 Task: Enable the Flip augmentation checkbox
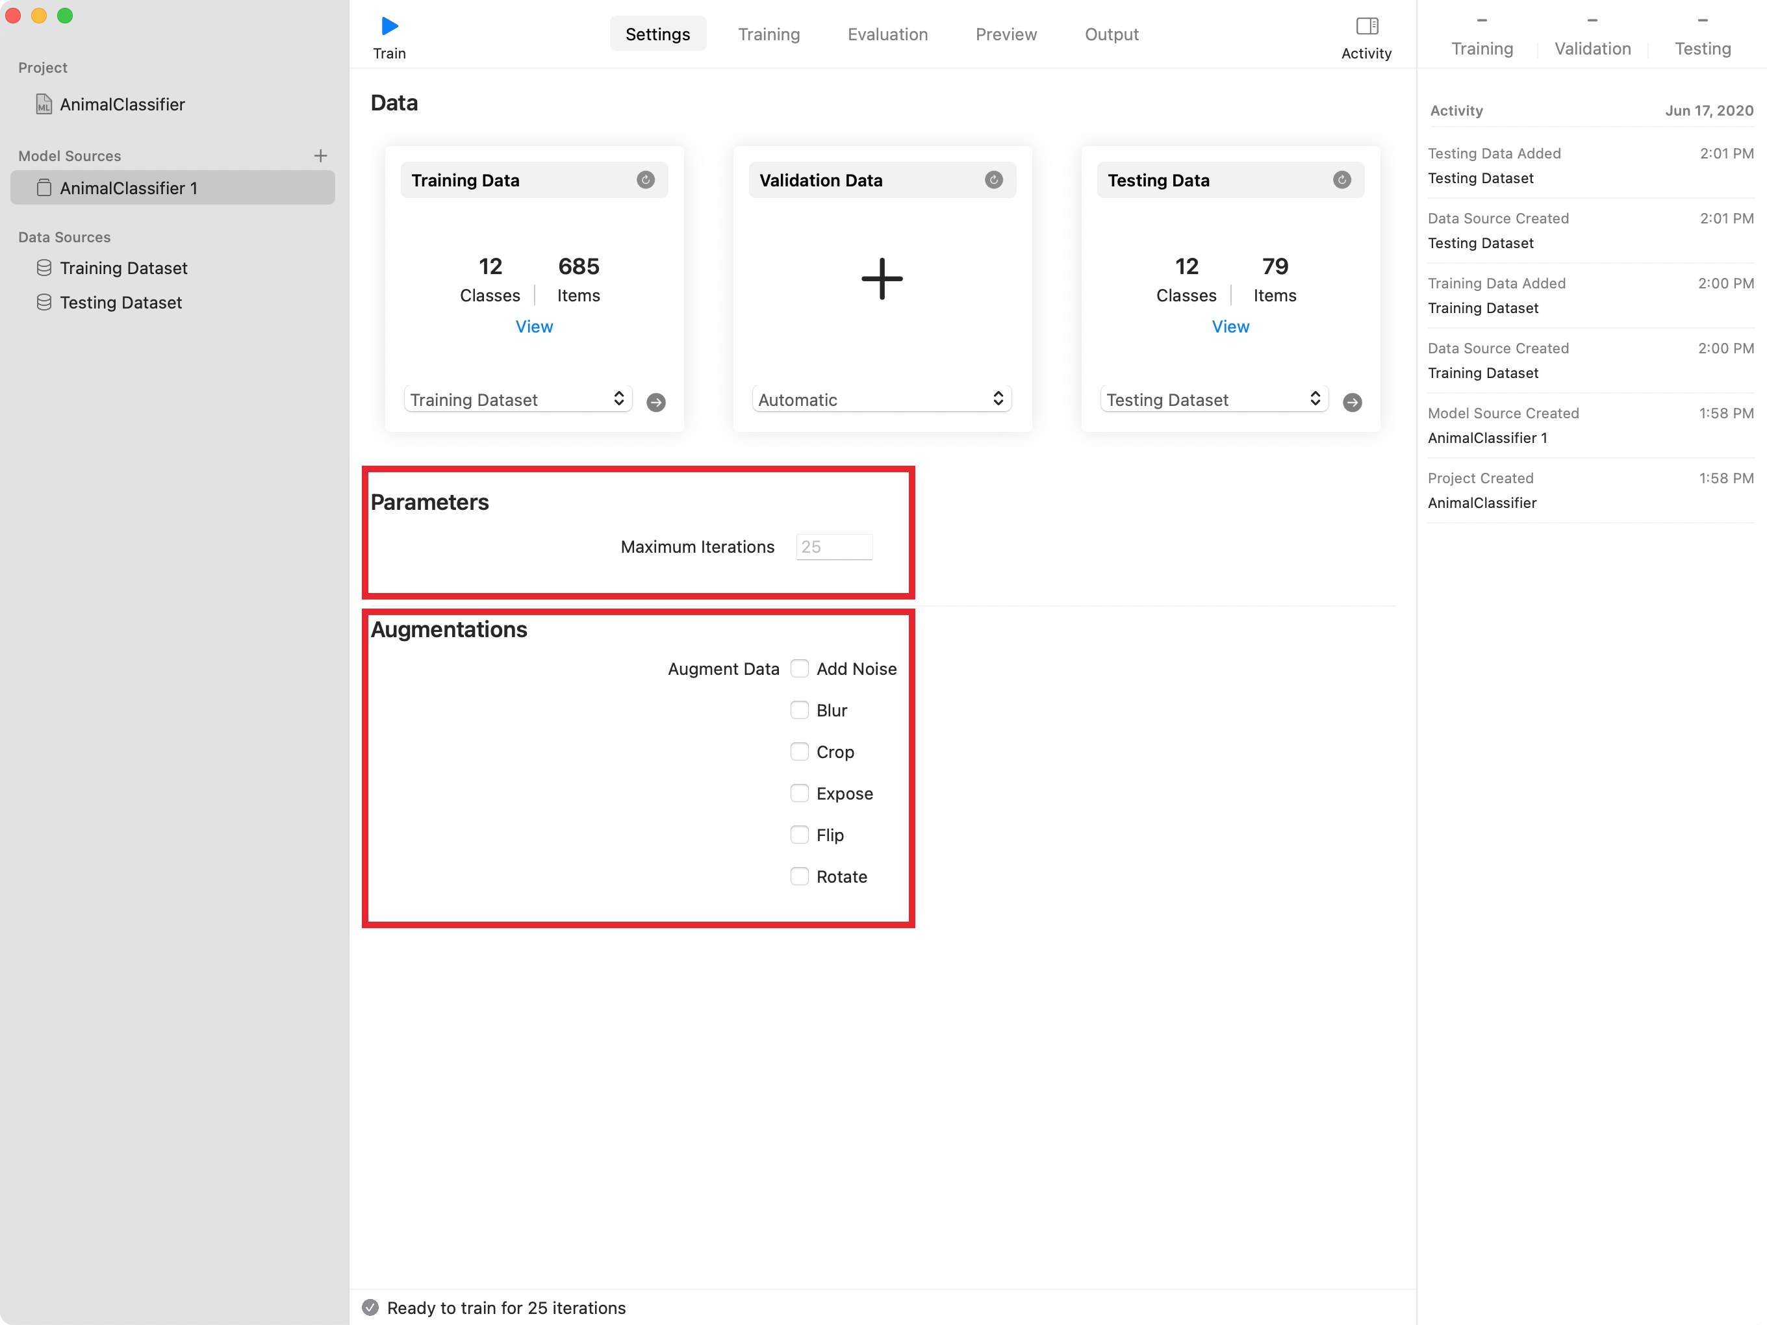798,835
